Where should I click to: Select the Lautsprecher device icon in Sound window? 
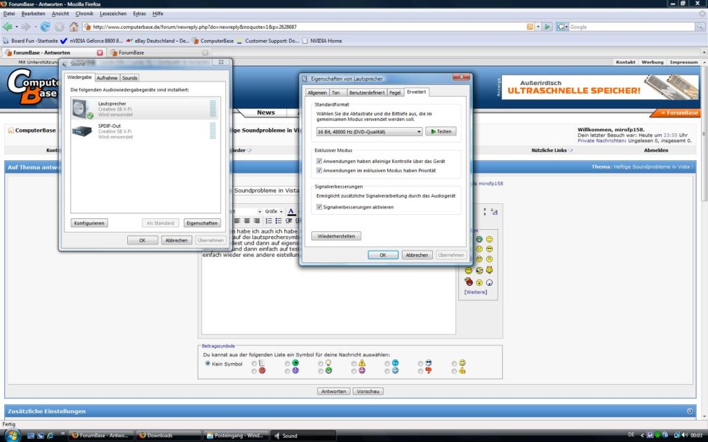82,109
